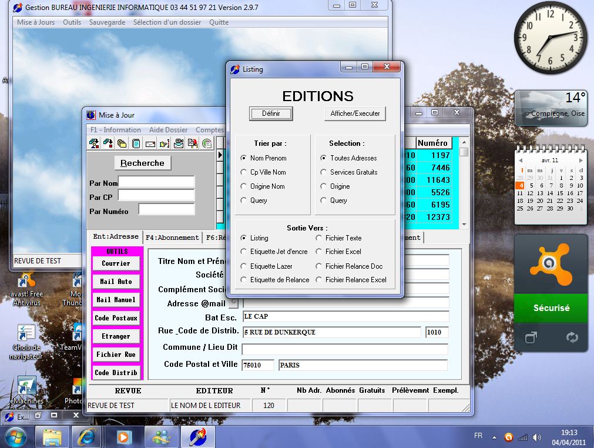Open the Sauvegarde menu

point(107,22)
